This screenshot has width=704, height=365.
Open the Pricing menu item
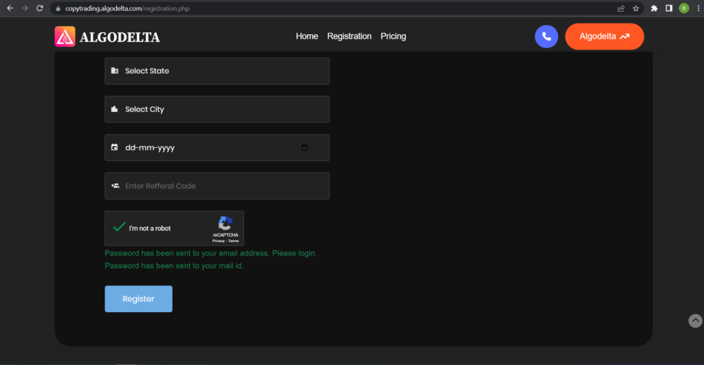[x=393, y=36]
